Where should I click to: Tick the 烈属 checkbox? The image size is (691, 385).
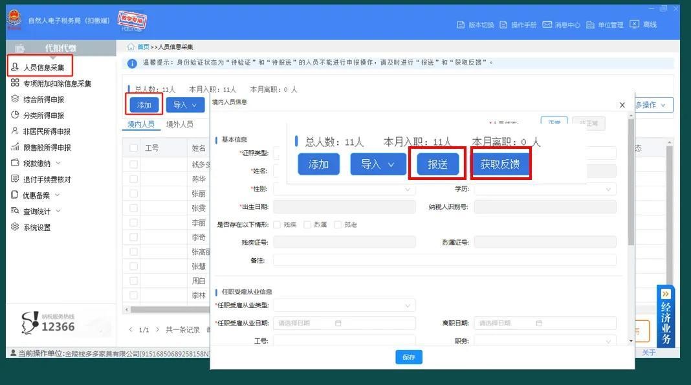[x=307, y=225]
